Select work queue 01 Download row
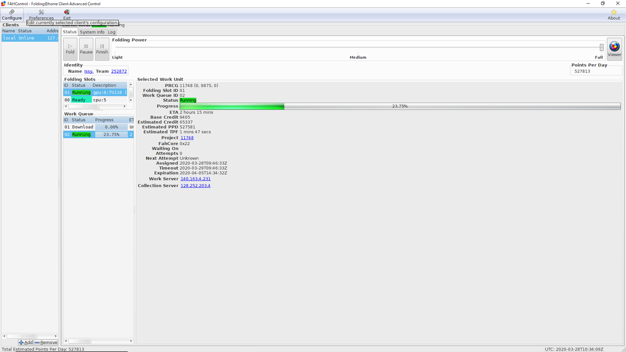Screen dimensions: 626x352 click(x=99, y=127)
